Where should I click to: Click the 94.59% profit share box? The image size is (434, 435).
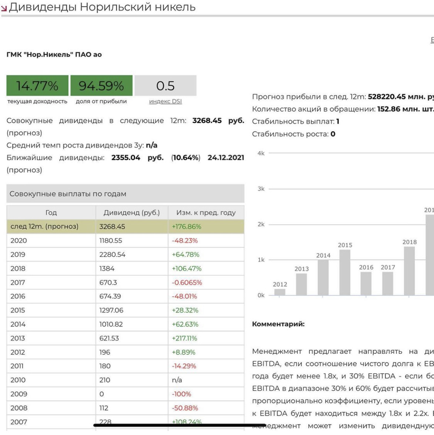(x=102, y=85)
